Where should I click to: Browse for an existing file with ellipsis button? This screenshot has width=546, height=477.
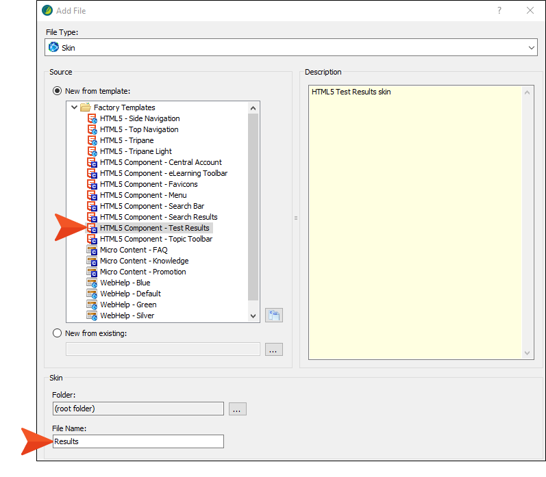point(274,349)
